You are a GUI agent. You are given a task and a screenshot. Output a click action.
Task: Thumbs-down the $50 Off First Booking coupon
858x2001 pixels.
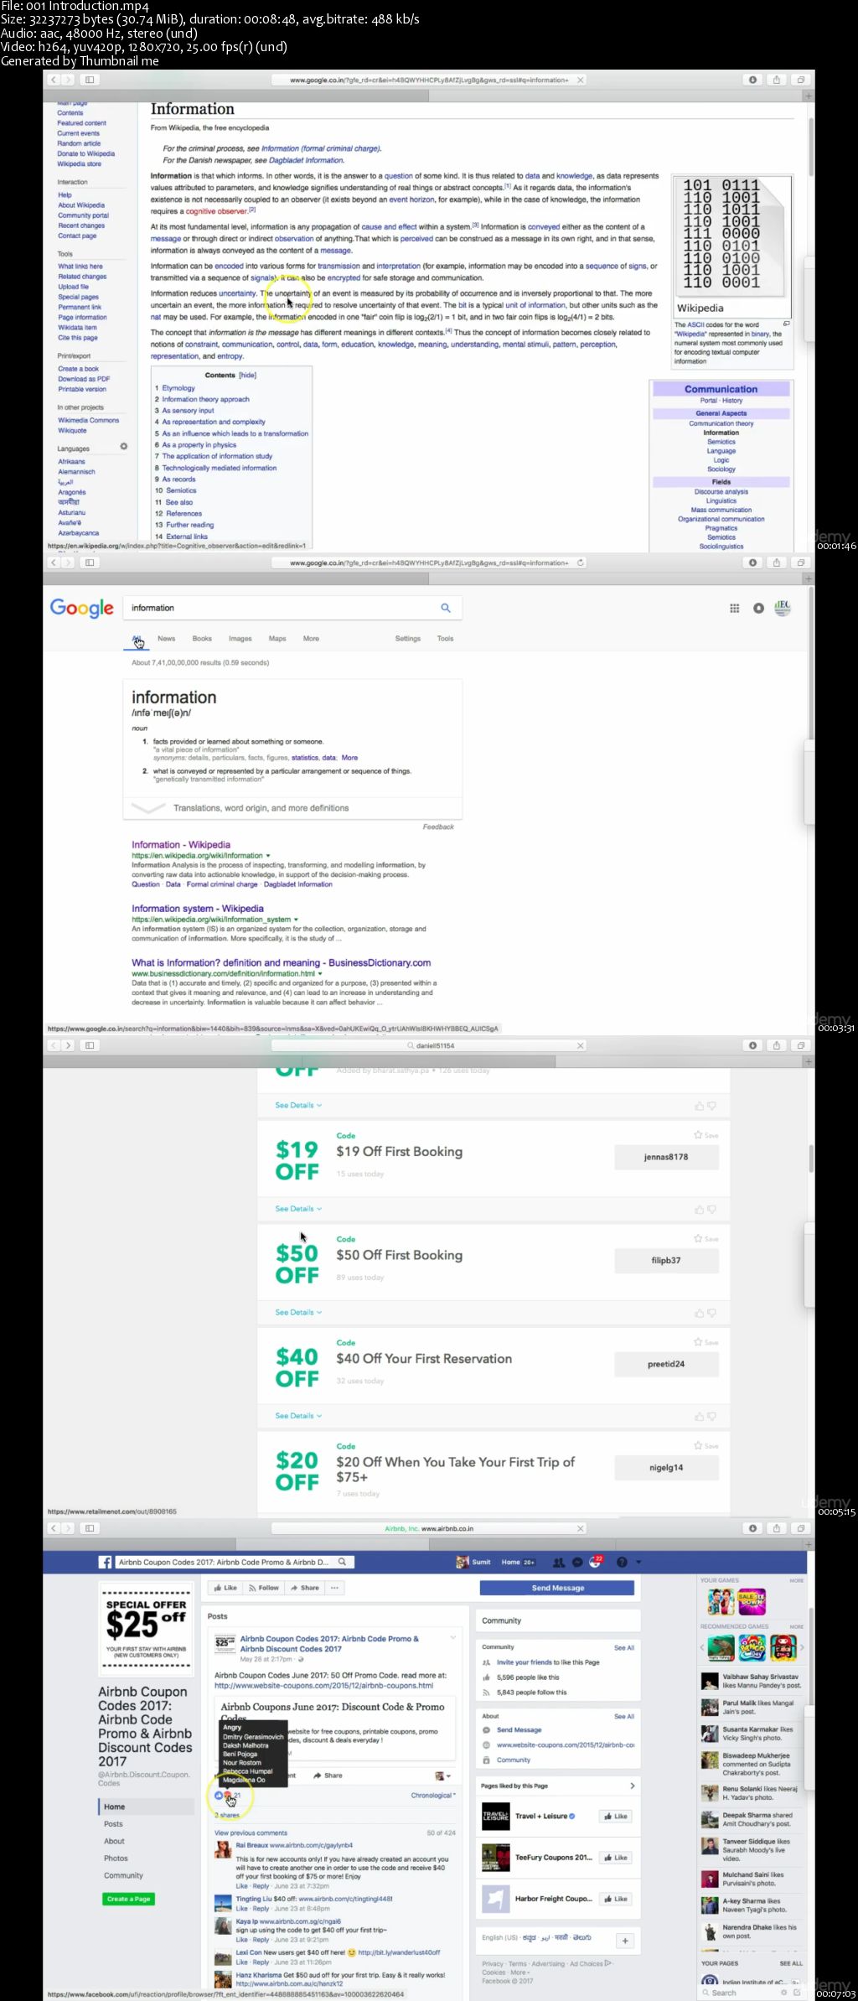(x=711, y=1313)
